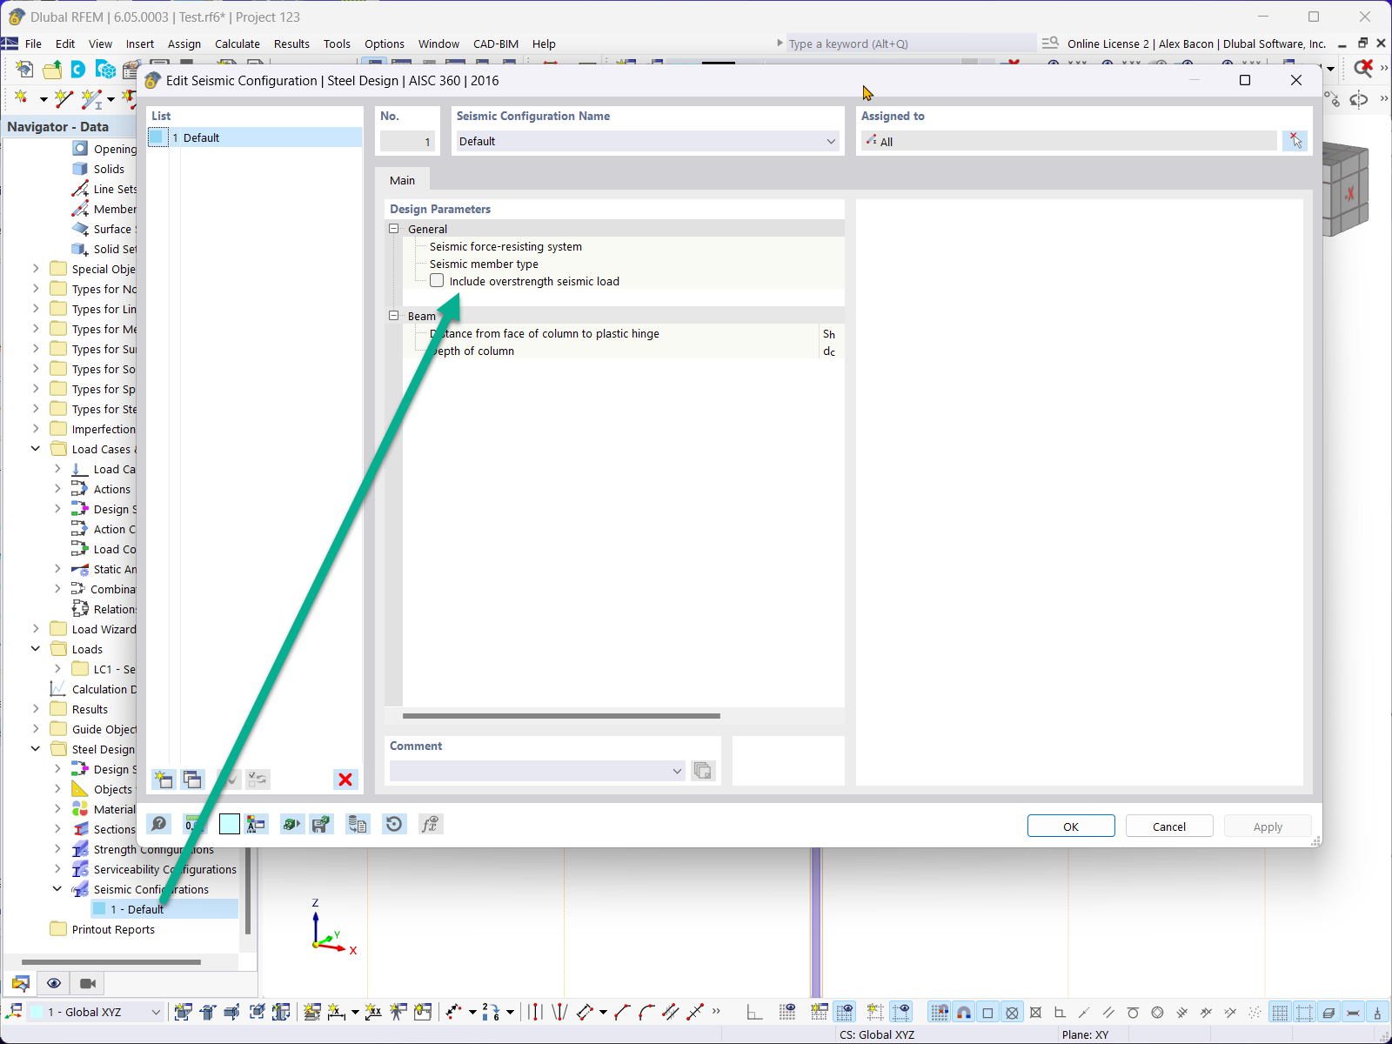Click the configuration No. field

[408, 141]
